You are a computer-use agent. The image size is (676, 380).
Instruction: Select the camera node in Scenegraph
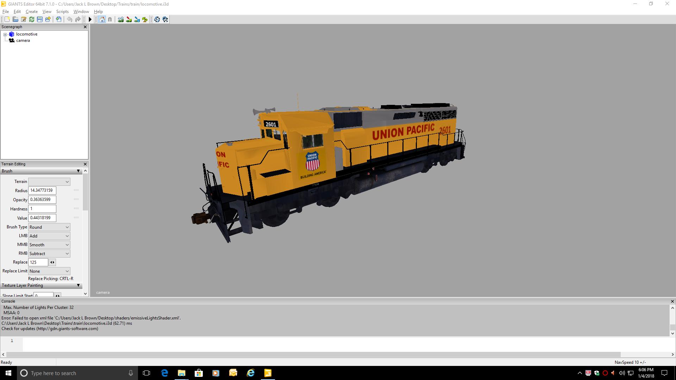click(23, 40)
